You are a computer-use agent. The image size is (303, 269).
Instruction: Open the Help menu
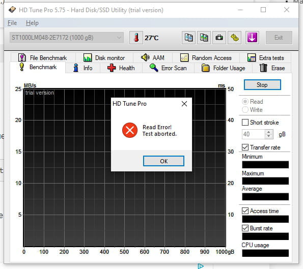(32, 23)
